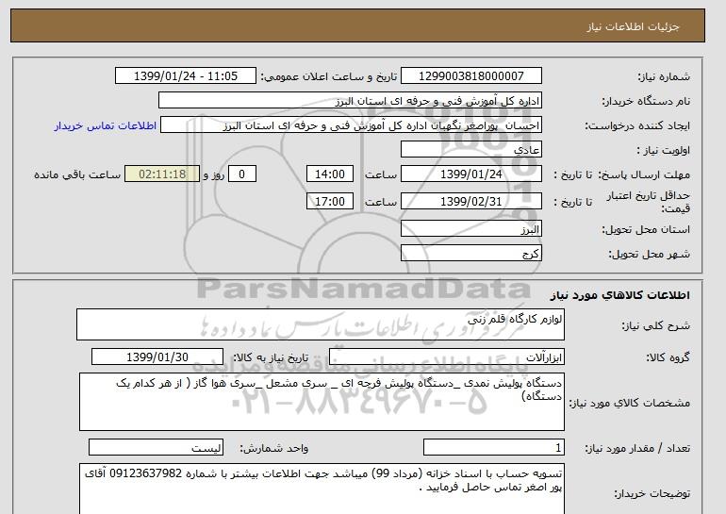726x514 pixels.
Task: Click the quantity field showing 1
Action: coord(494,447)
